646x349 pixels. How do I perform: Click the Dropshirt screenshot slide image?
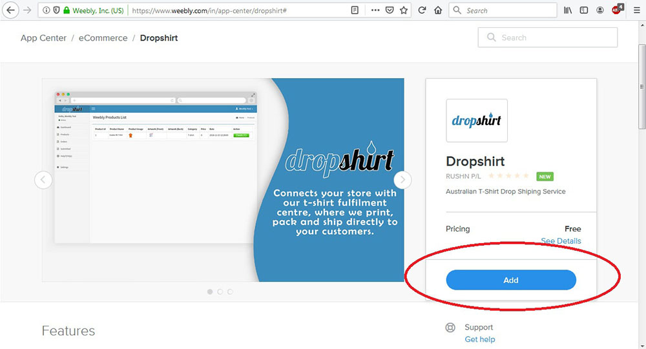click(223, 180)
